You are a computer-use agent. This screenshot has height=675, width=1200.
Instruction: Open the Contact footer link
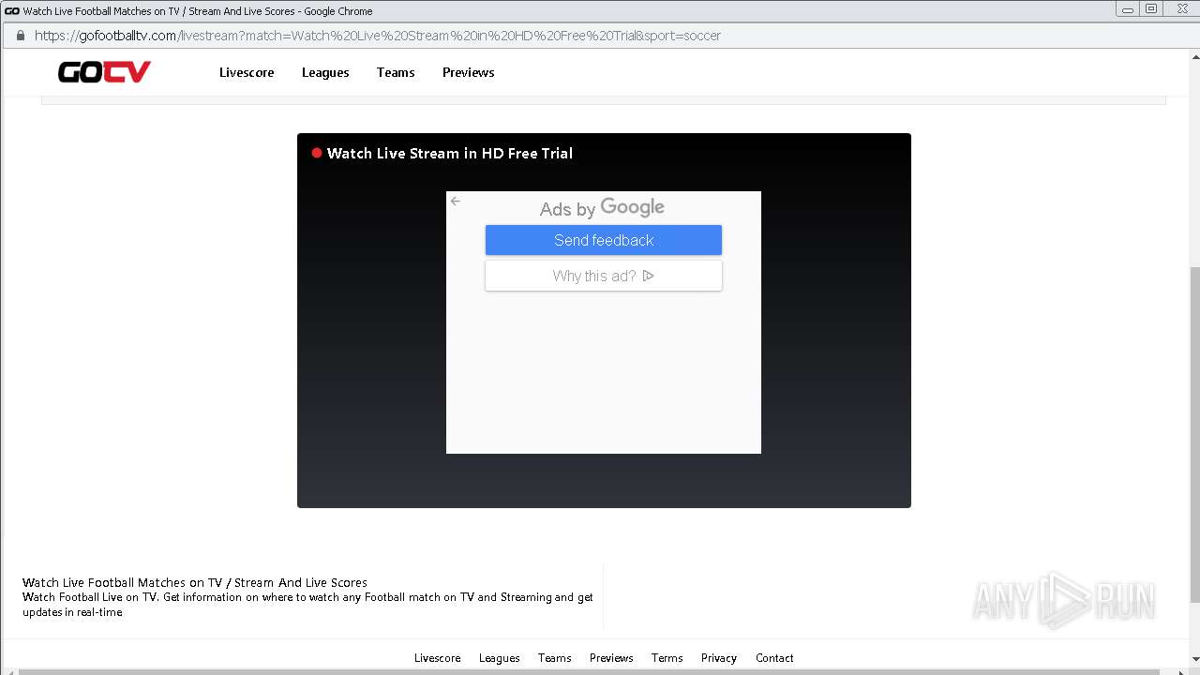click(x=774, y=658)
